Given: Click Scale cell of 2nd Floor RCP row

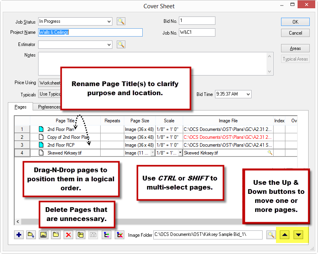Looking at the screenshot, I should pos(169,145).
